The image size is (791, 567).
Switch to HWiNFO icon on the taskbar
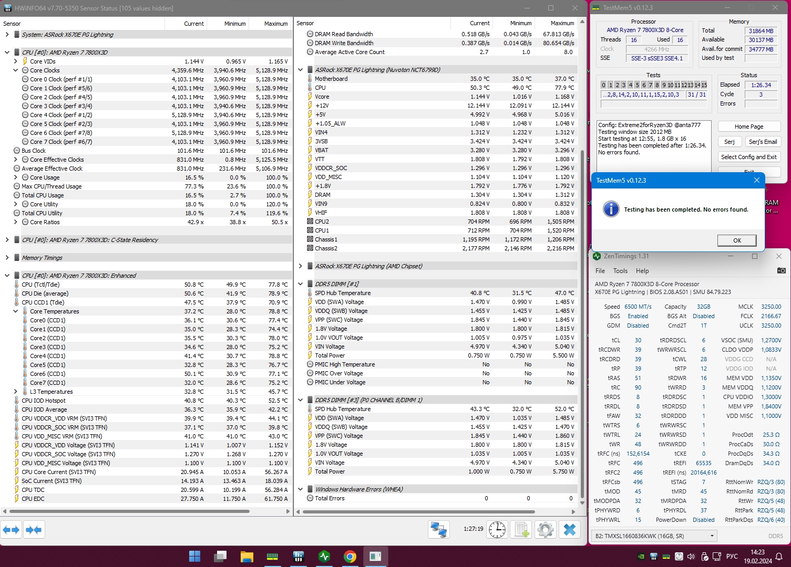tap(298, 556)
